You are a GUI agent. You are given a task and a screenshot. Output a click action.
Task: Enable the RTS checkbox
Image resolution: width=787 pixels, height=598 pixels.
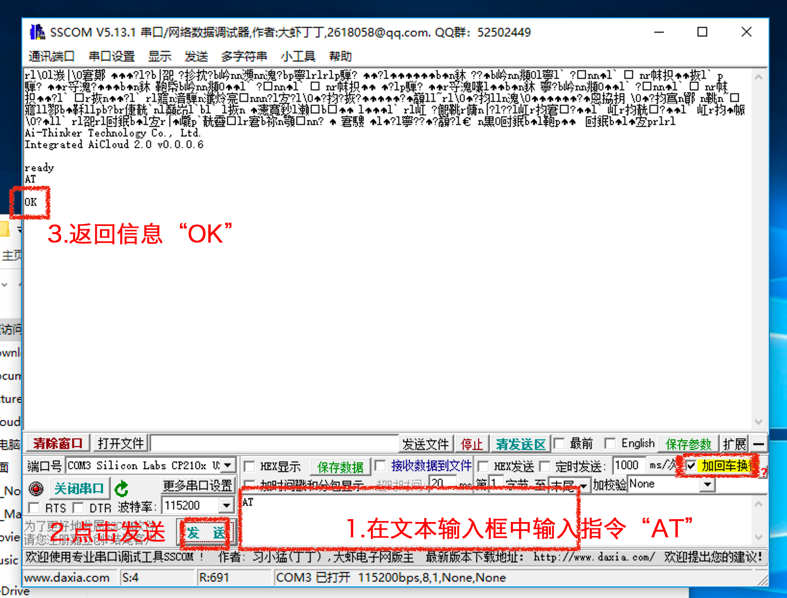[34, 508]
